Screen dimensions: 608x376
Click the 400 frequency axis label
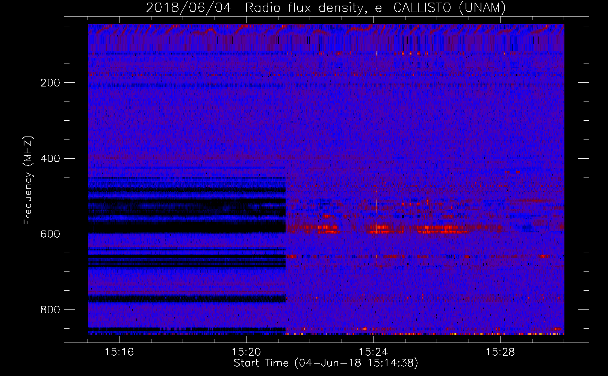click(50, 158)
